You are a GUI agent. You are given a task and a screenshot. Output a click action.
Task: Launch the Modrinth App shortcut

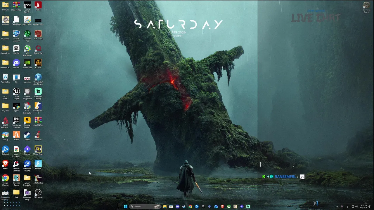(x=27, y=36)
